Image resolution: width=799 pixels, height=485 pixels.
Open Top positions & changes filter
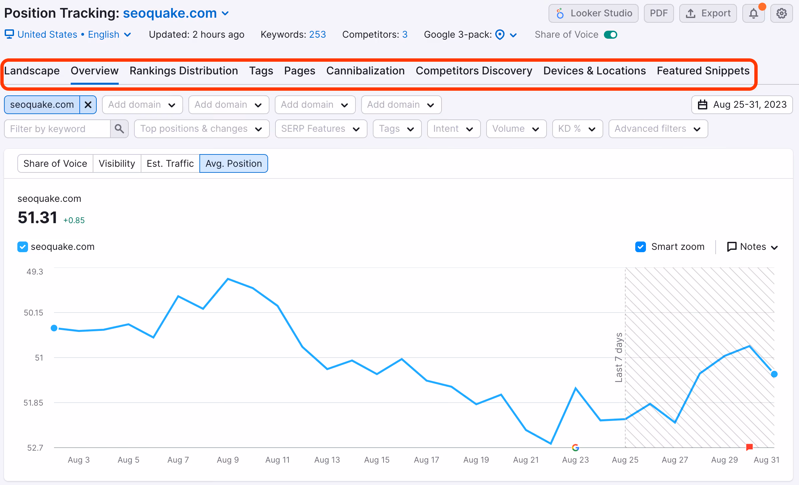pos(202,129)
